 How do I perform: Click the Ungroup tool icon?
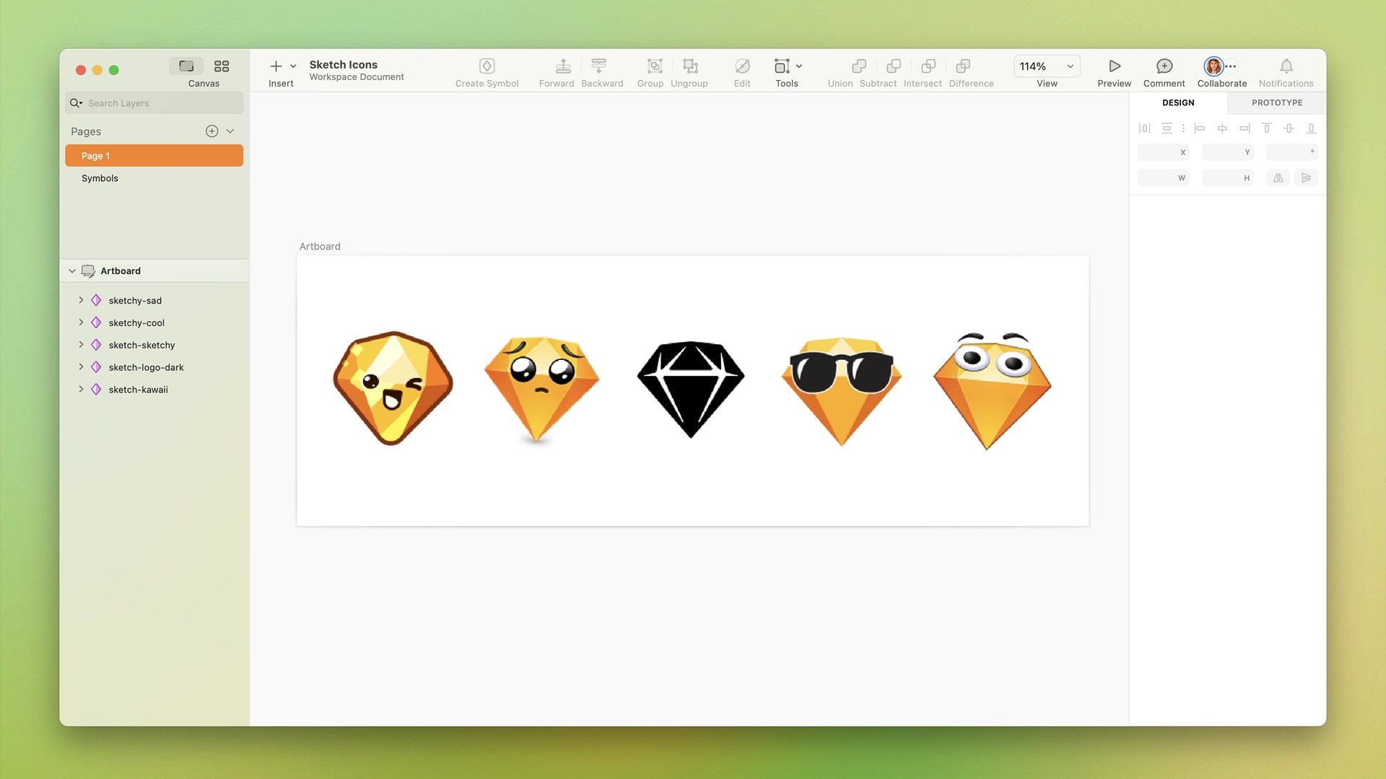pyautogui.click(x=690, y=66)
